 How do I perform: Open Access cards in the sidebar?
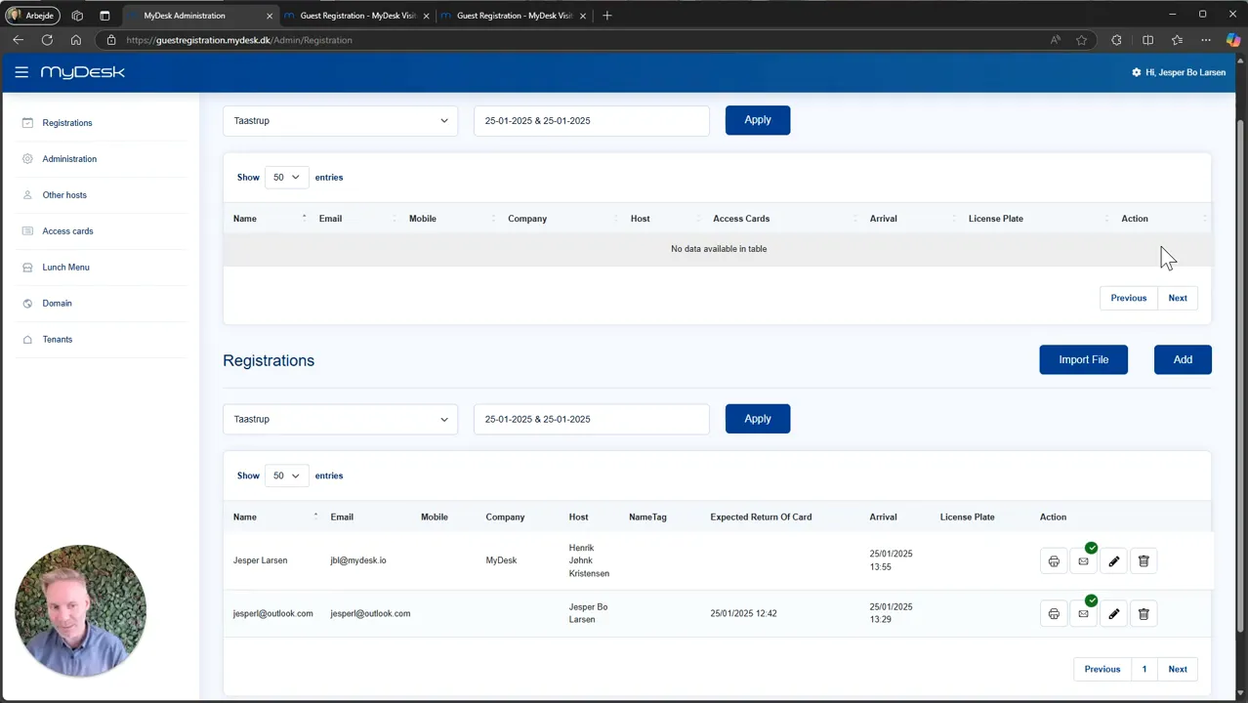click(x=67, y=231)
